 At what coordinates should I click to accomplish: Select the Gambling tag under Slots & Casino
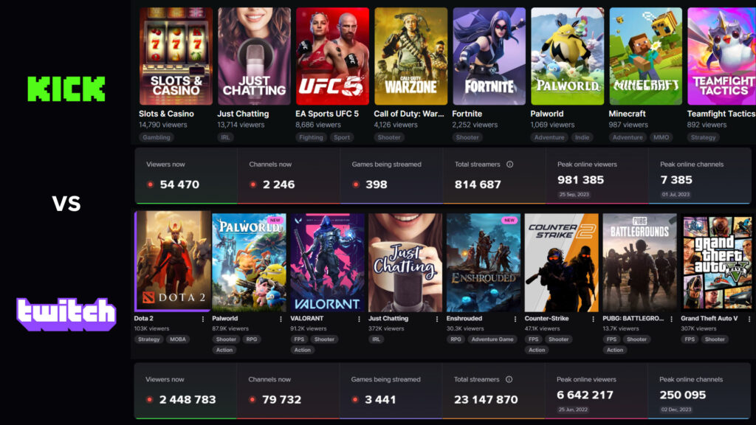pyautogui.click(x=158, y=137)
